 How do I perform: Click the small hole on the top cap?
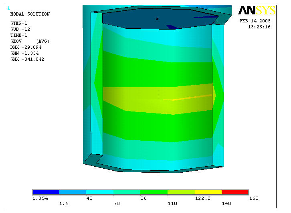157,19
